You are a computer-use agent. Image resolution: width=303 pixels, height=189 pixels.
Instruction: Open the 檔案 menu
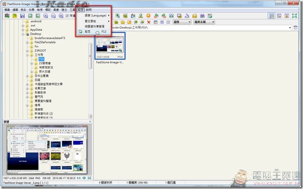[x=7, y=10]
